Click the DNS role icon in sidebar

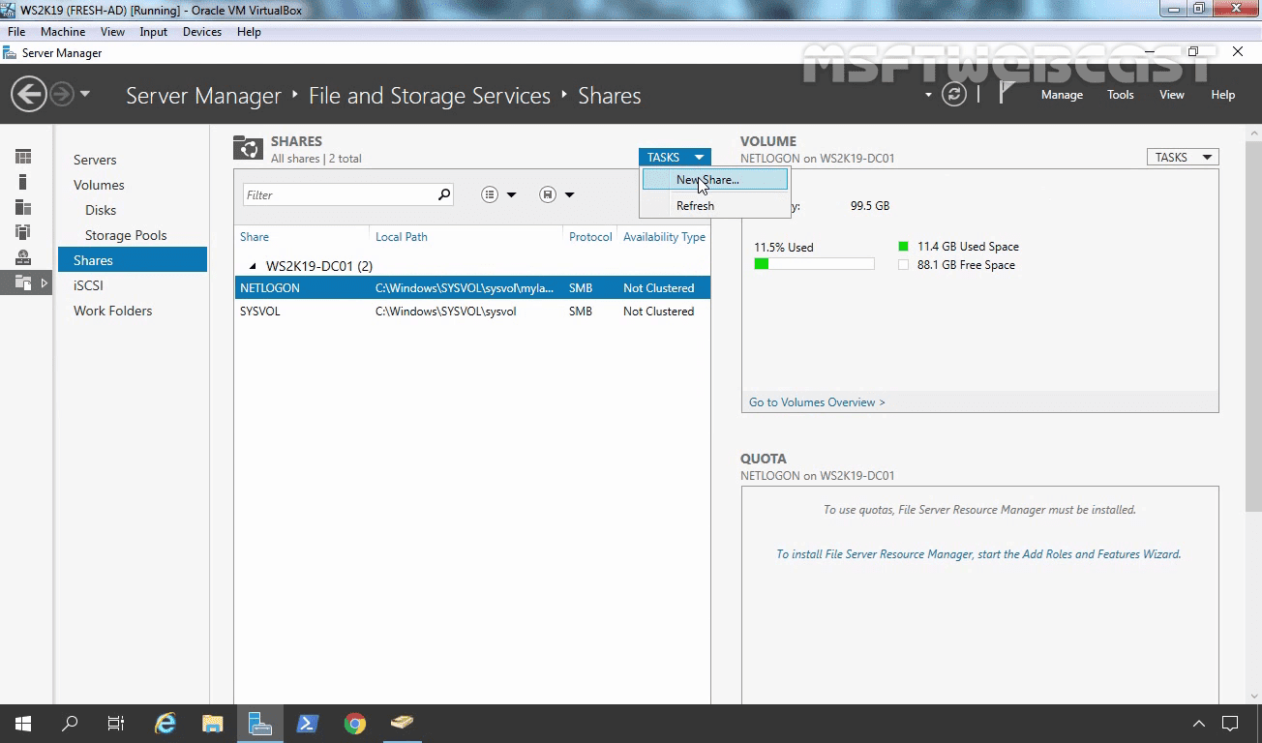pyautogui.click(x=23, y=257)
